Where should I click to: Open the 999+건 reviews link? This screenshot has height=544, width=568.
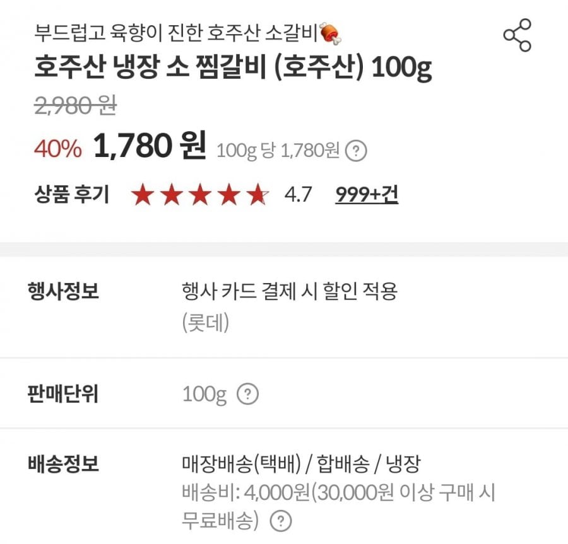point(367,195)
